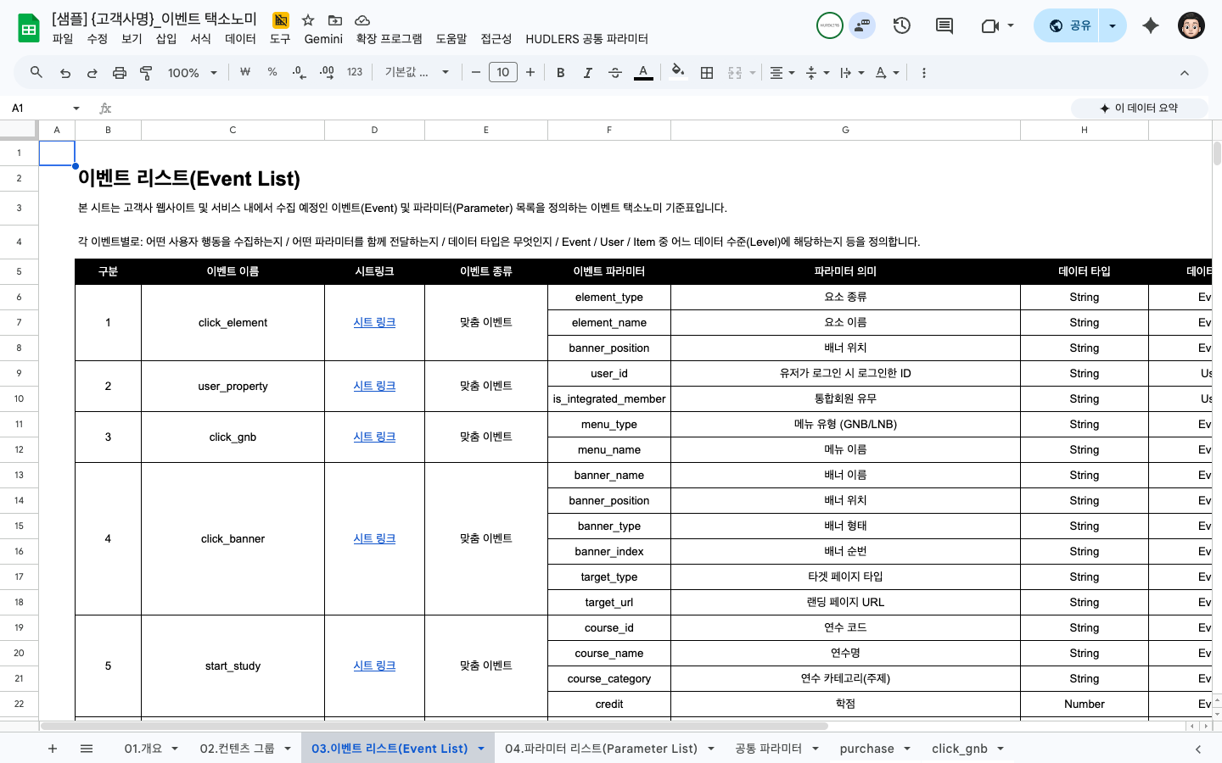Toggle bold formatting

pos(561,73)
